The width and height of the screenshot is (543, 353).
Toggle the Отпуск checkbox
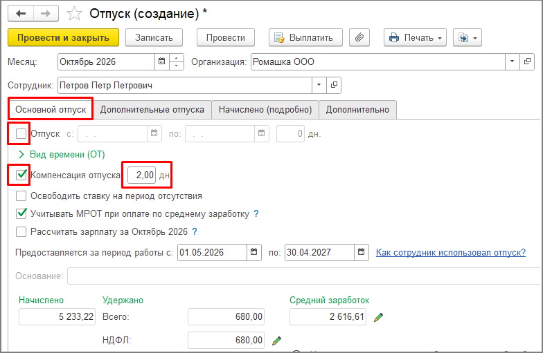[21, 133]
